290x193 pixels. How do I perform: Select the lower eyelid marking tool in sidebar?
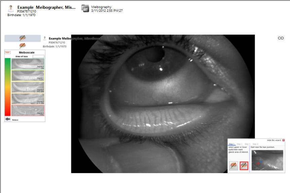pos(23,45)
